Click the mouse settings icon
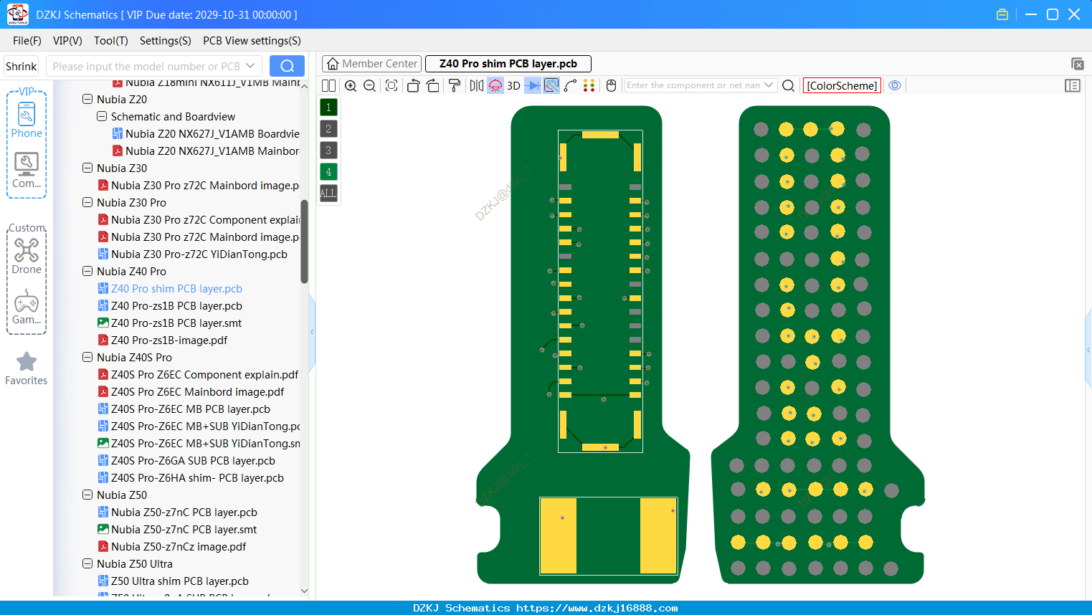 coord(611,85)
